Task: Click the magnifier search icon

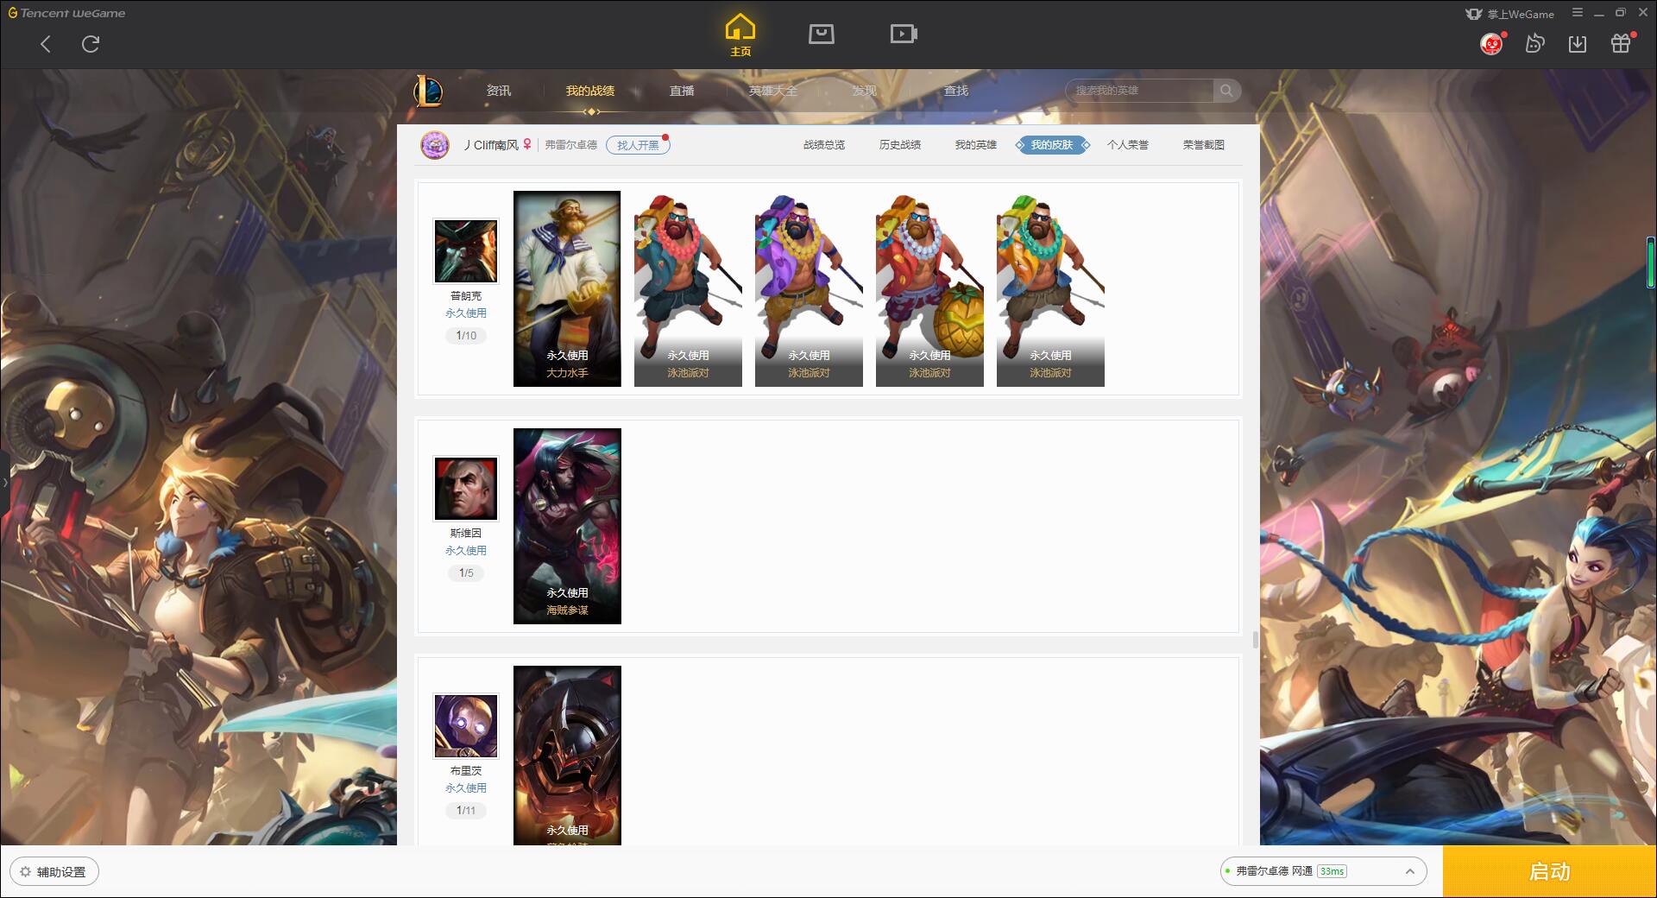Action: [1226, 91]
